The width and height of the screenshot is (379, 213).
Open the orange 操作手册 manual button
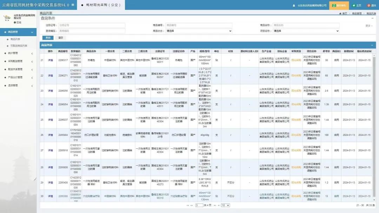339,5
